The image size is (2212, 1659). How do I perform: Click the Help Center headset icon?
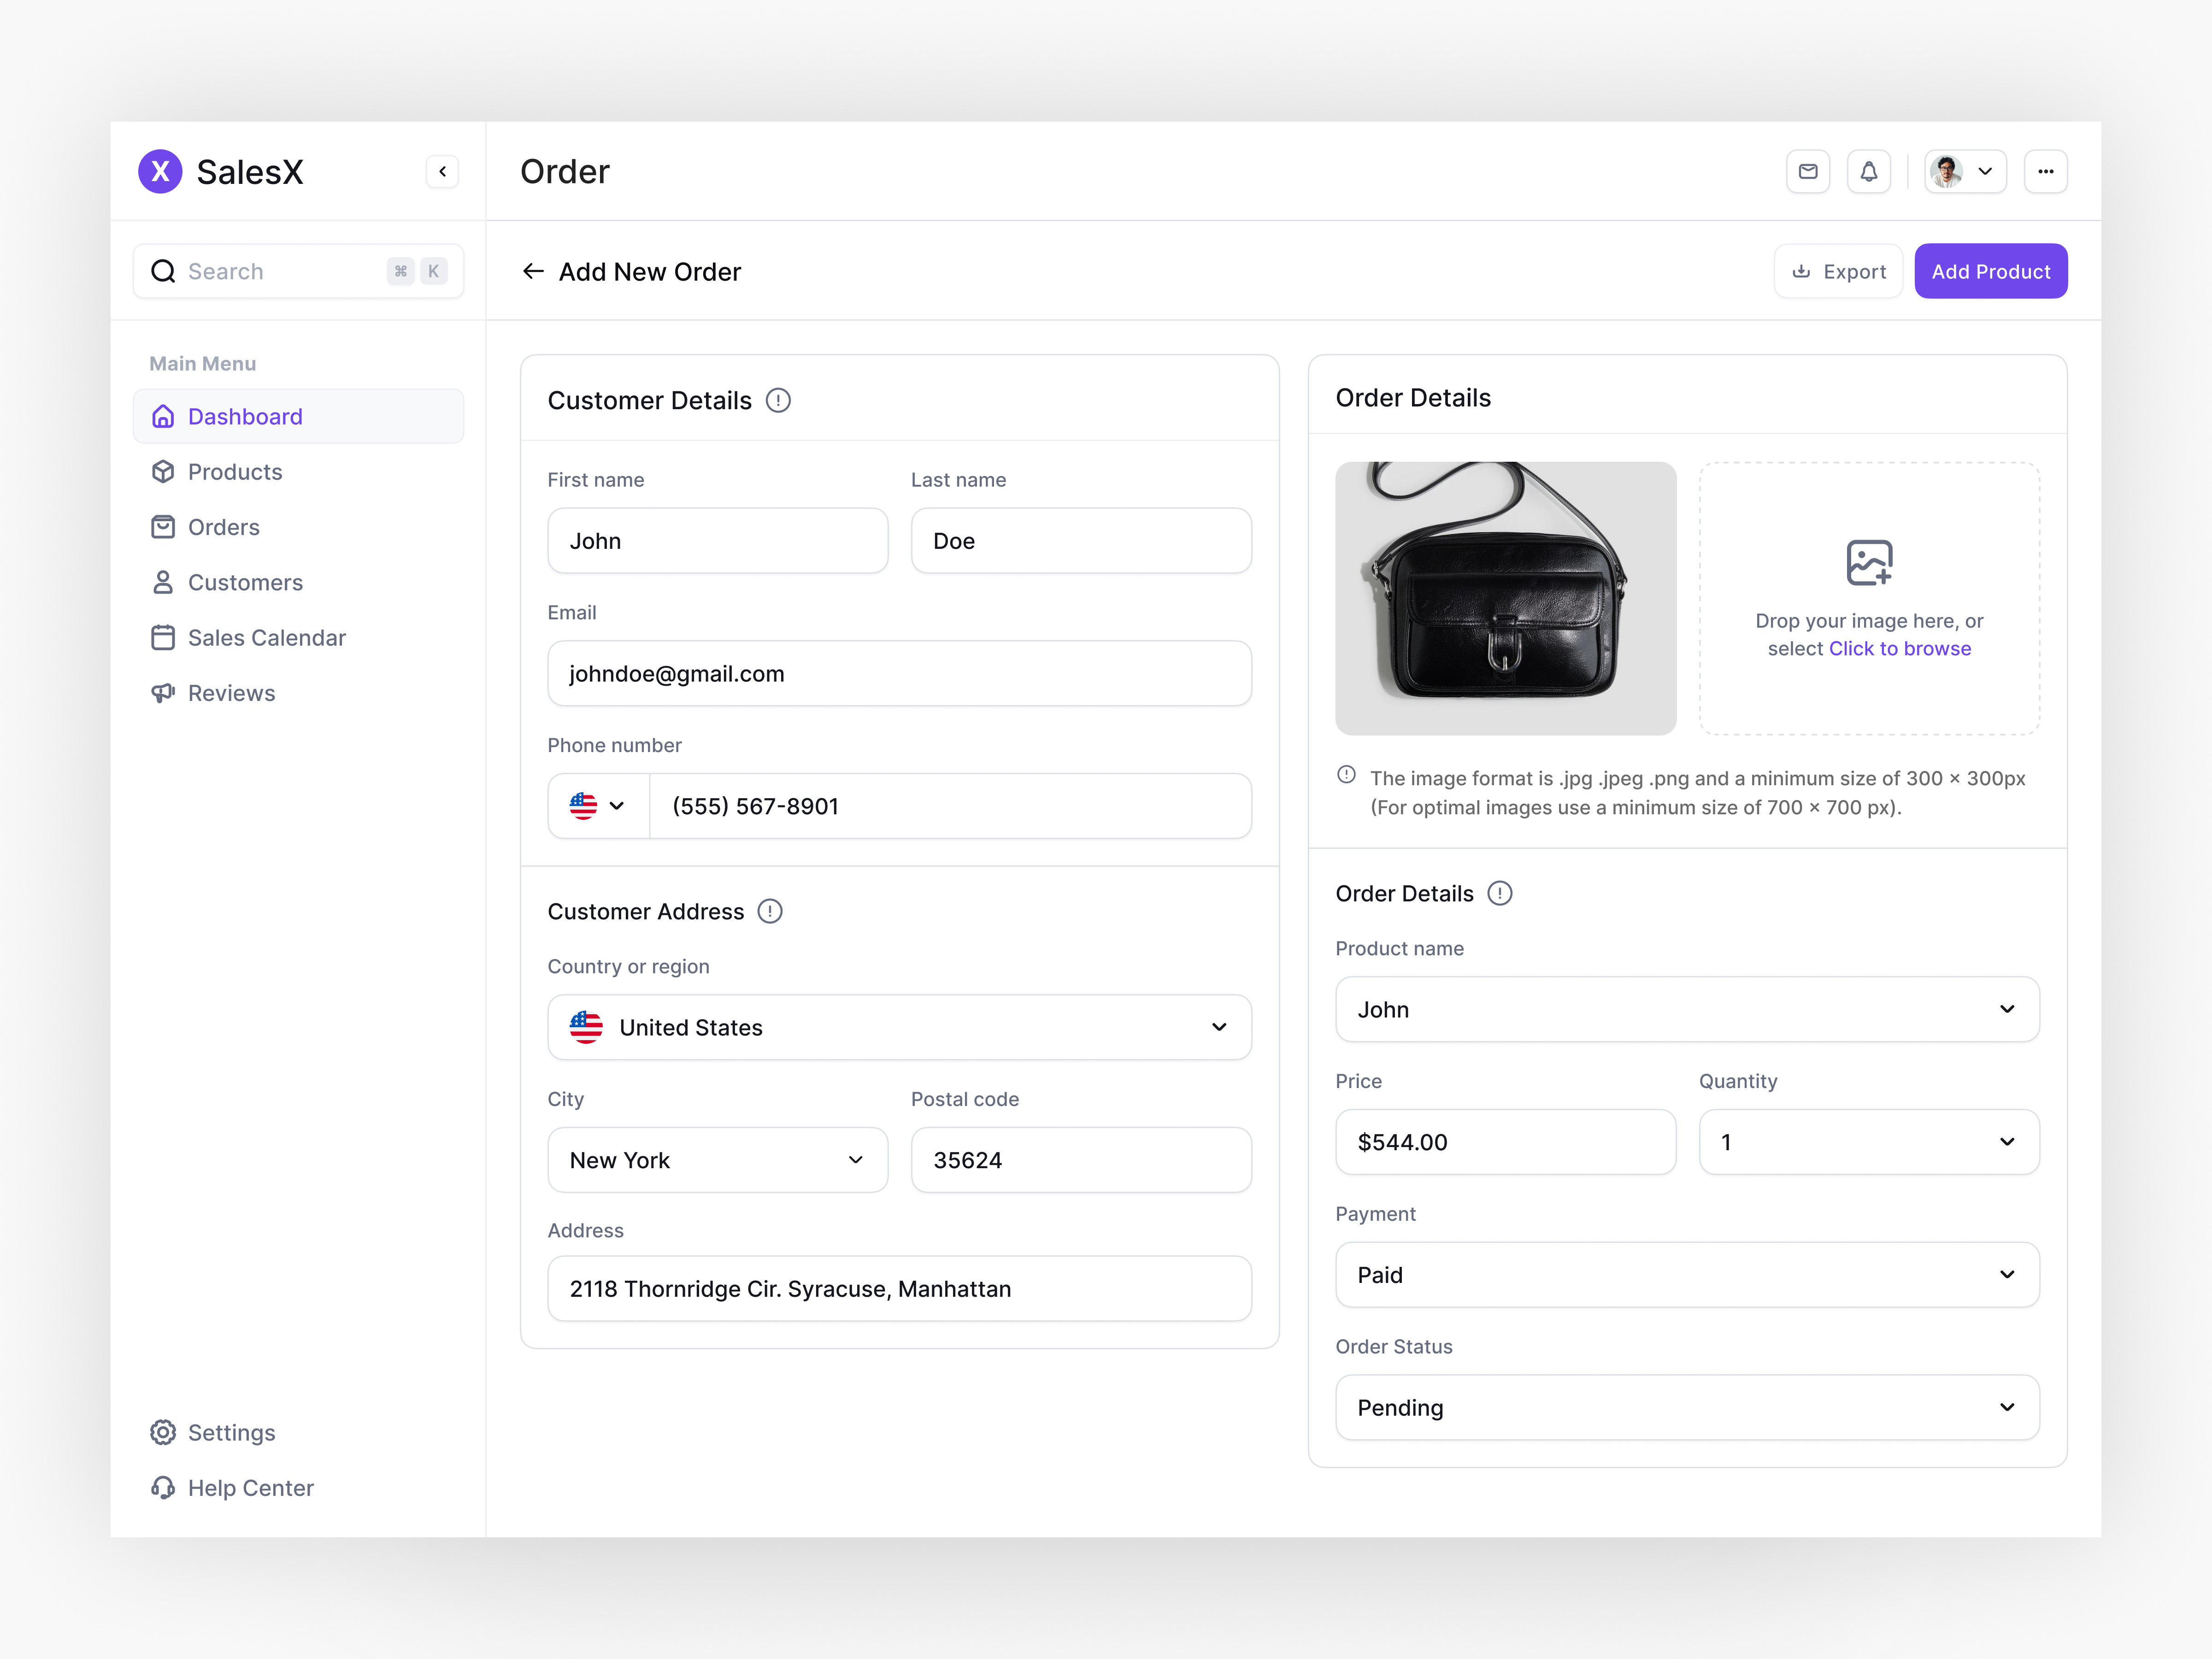[163, 1488]
